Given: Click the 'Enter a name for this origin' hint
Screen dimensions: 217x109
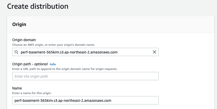Looking at the screenshot, I should click(x=32, y=93).
